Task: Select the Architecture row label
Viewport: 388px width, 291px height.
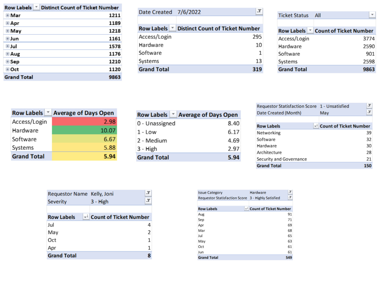Action: 269,152
